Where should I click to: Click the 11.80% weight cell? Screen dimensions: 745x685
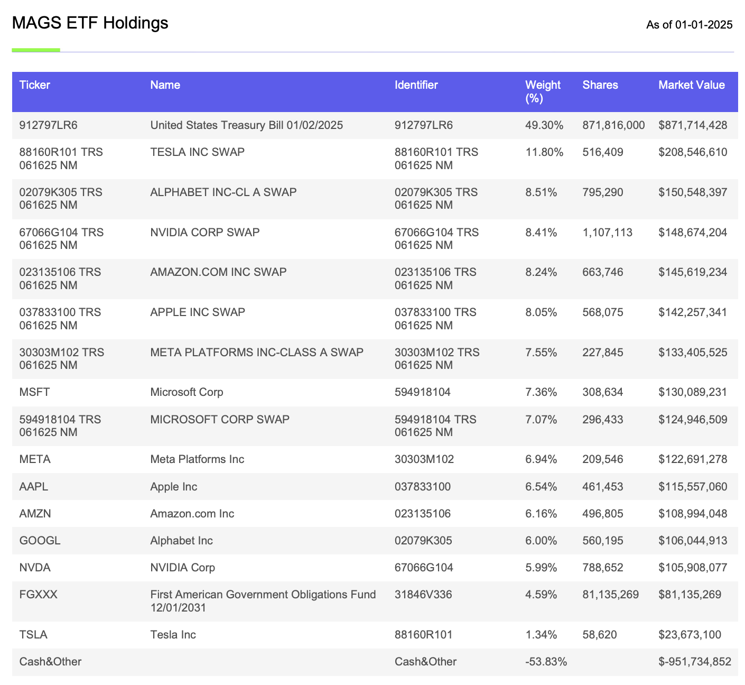click(x=544, y=152)
